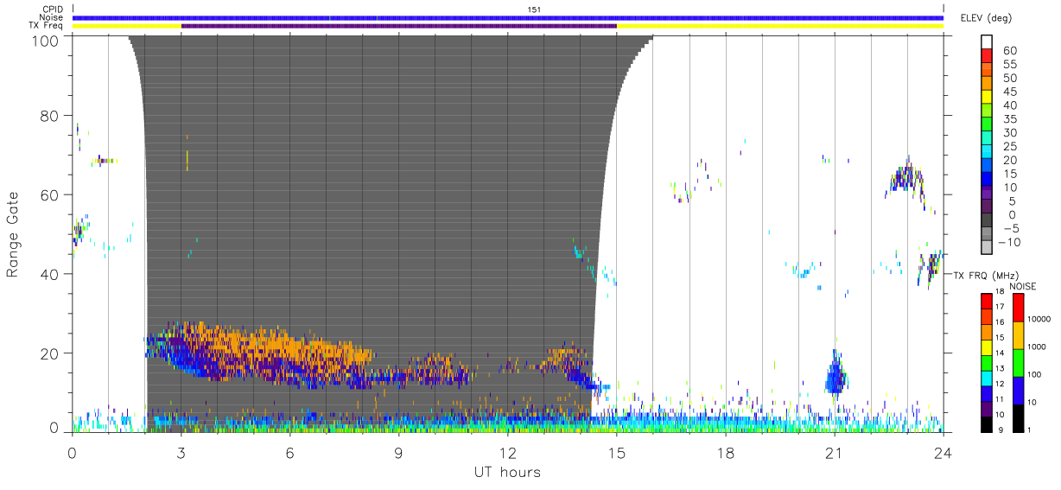
Task: Select the yellow 40–45 segment of ELEV colorbar
Action: [988, 99]
